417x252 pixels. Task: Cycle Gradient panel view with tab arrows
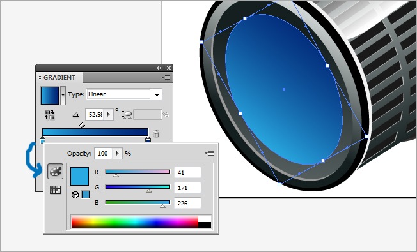(x=40, y=77)
